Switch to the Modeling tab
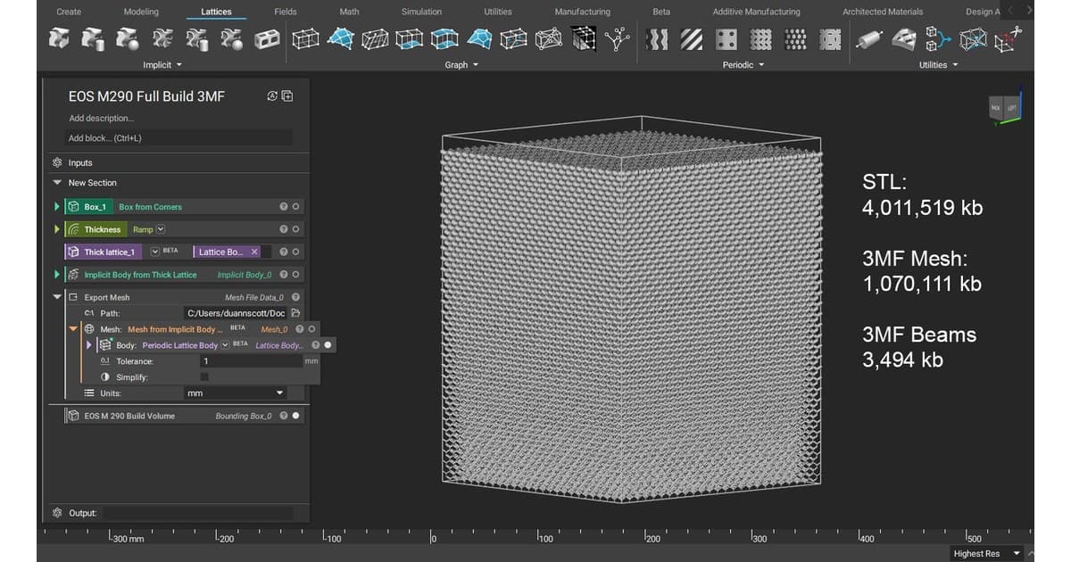 [141, 12]
